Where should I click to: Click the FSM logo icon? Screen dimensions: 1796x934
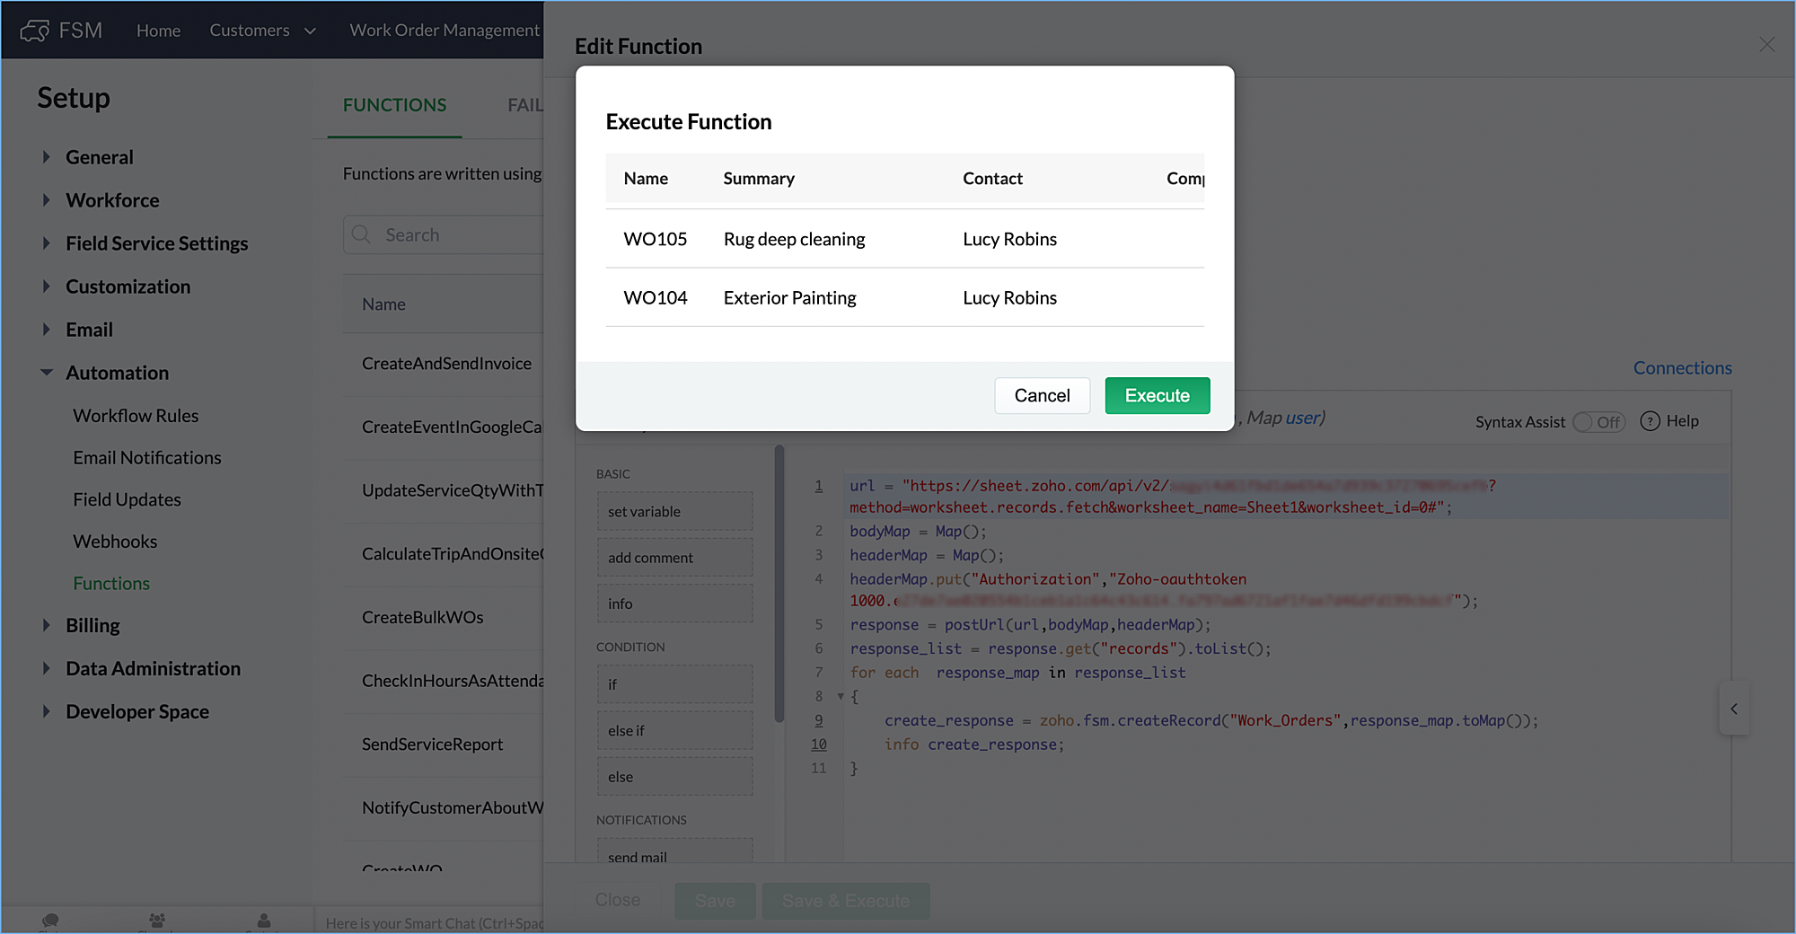tap(34, 31)
